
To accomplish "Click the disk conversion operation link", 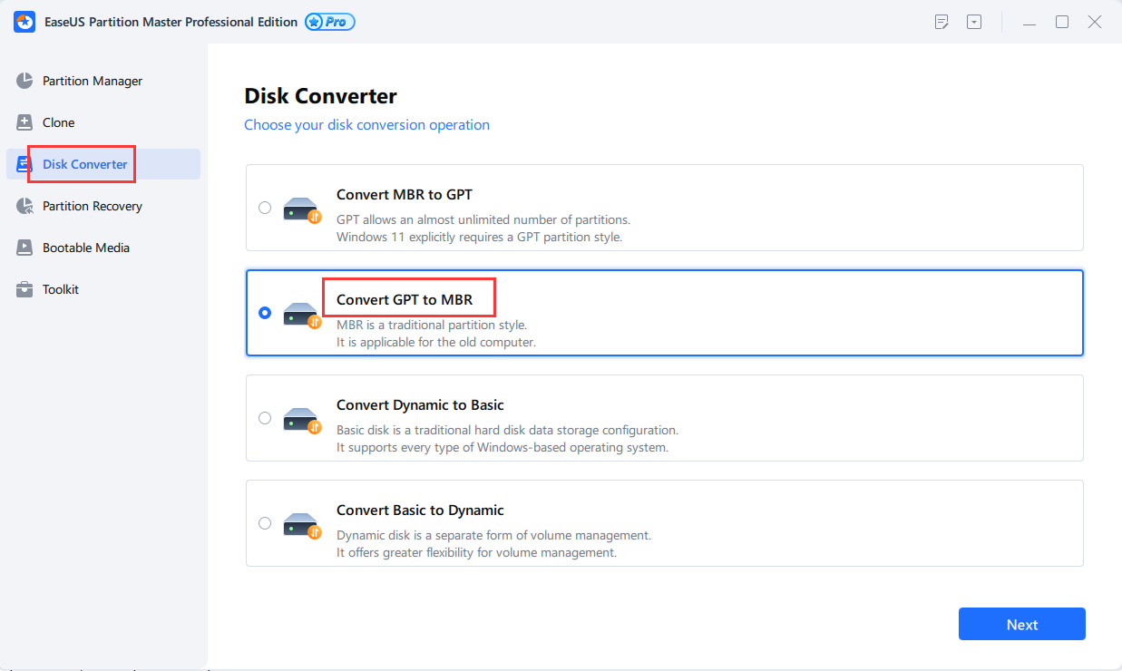I will (366, 124).
